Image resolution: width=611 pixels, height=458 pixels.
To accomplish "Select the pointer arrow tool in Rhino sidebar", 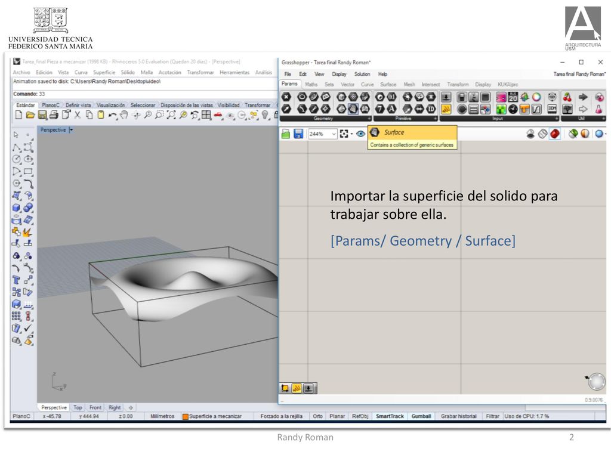I will click(x=16, y=135).
